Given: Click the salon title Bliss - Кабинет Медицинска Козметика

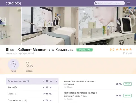Looking at the screenshot, I should tap(40, 50).
